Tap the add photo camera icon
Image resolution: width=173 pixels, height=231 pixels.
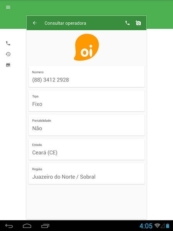138,23
